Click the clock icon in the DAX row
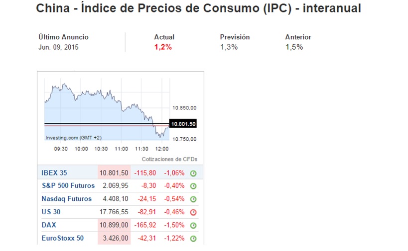The width and height of the screenshot is (408, 251). point(194,226)
